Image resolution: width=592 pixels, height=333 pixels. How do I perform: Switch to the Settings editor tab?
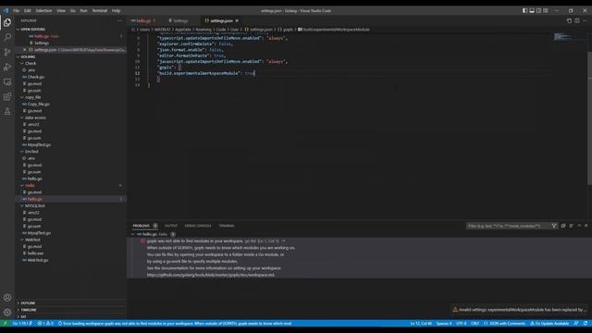(180, 20)
